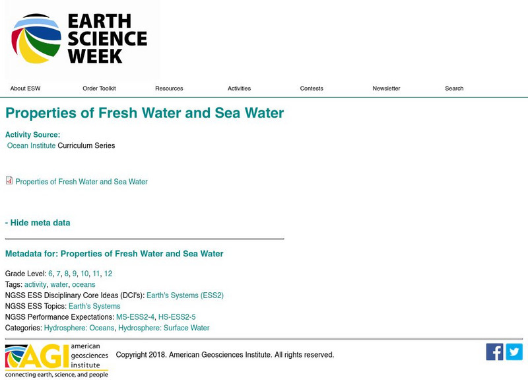Select grade level 12 link
Screen dimensions: 528x380
tap(108, 274)
